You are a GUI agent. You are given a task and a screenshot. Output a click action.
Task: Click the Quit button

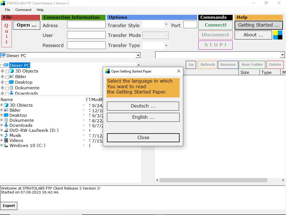7,34
